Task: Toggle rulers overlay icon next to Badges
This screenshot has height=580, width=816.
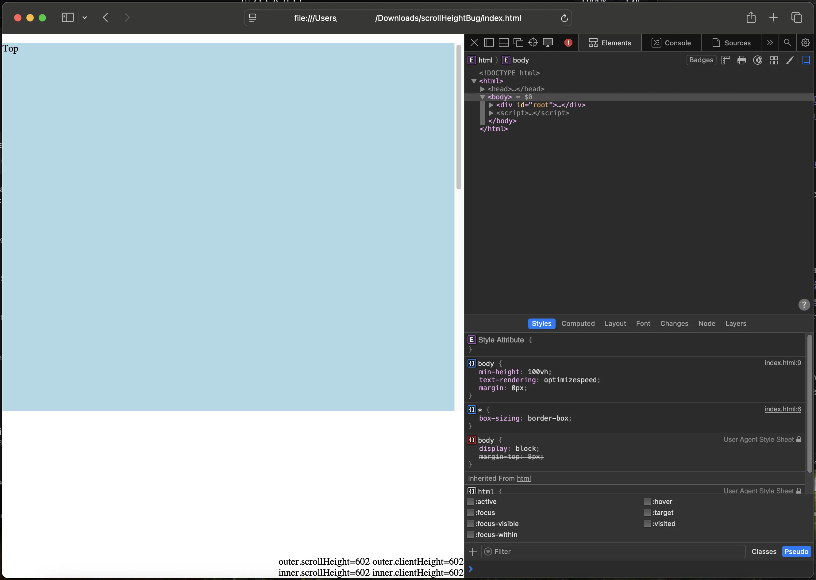Action: click(725, 60)
